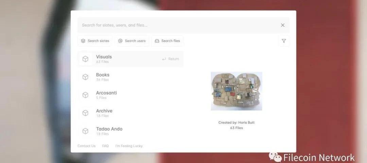Open the Arcosanti slate result
Viewport: 367px width, 163px height.
130,95
